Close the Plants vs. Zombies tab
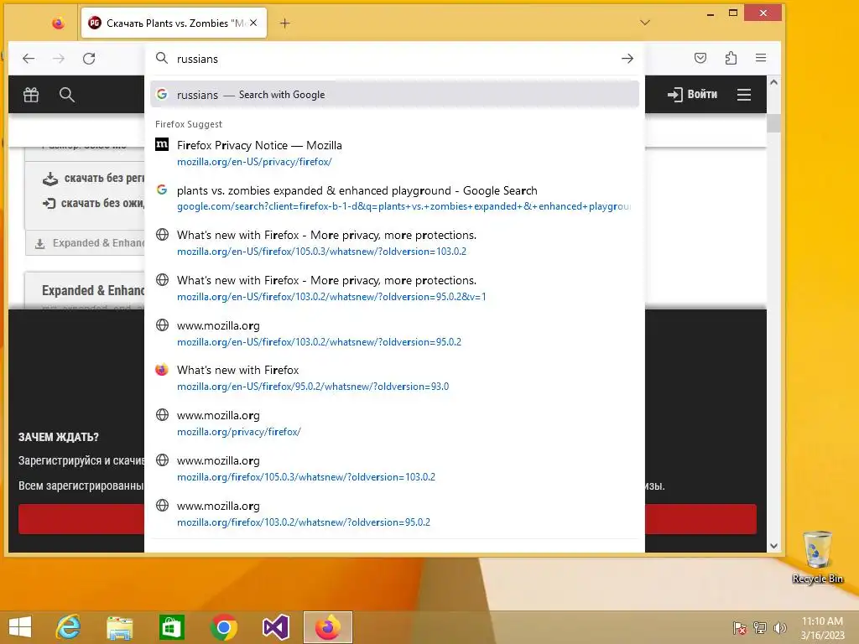 click(253, 23)
